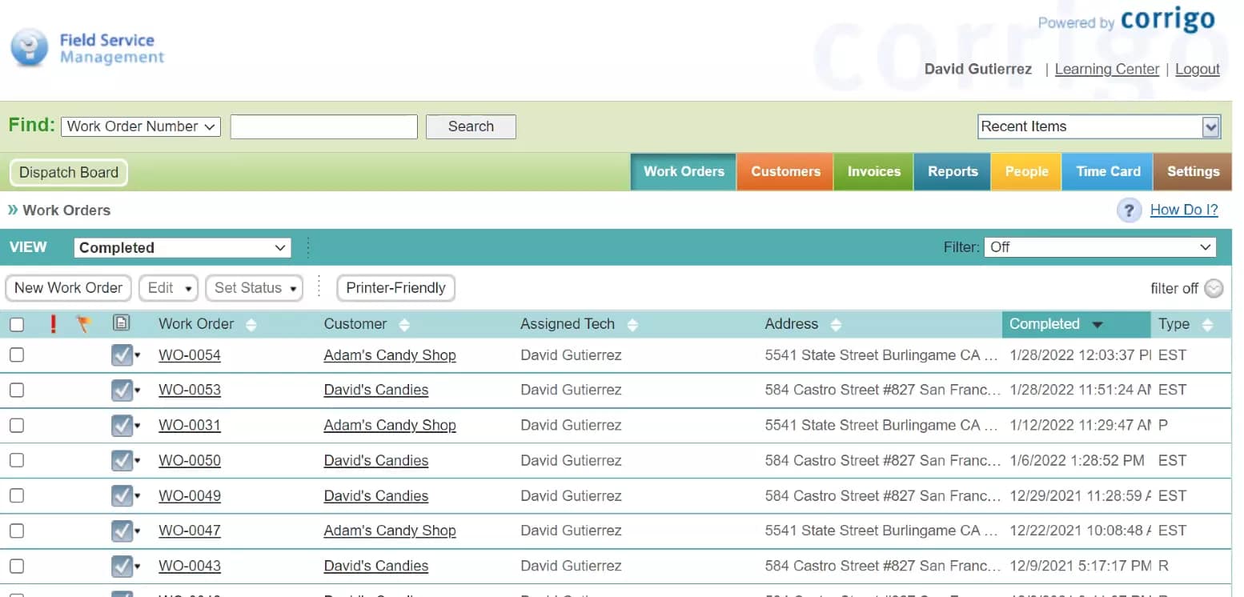The image size is (1244, 597).
Task: Select the checkbox for WO-0049 row
Action: point(17,496)
